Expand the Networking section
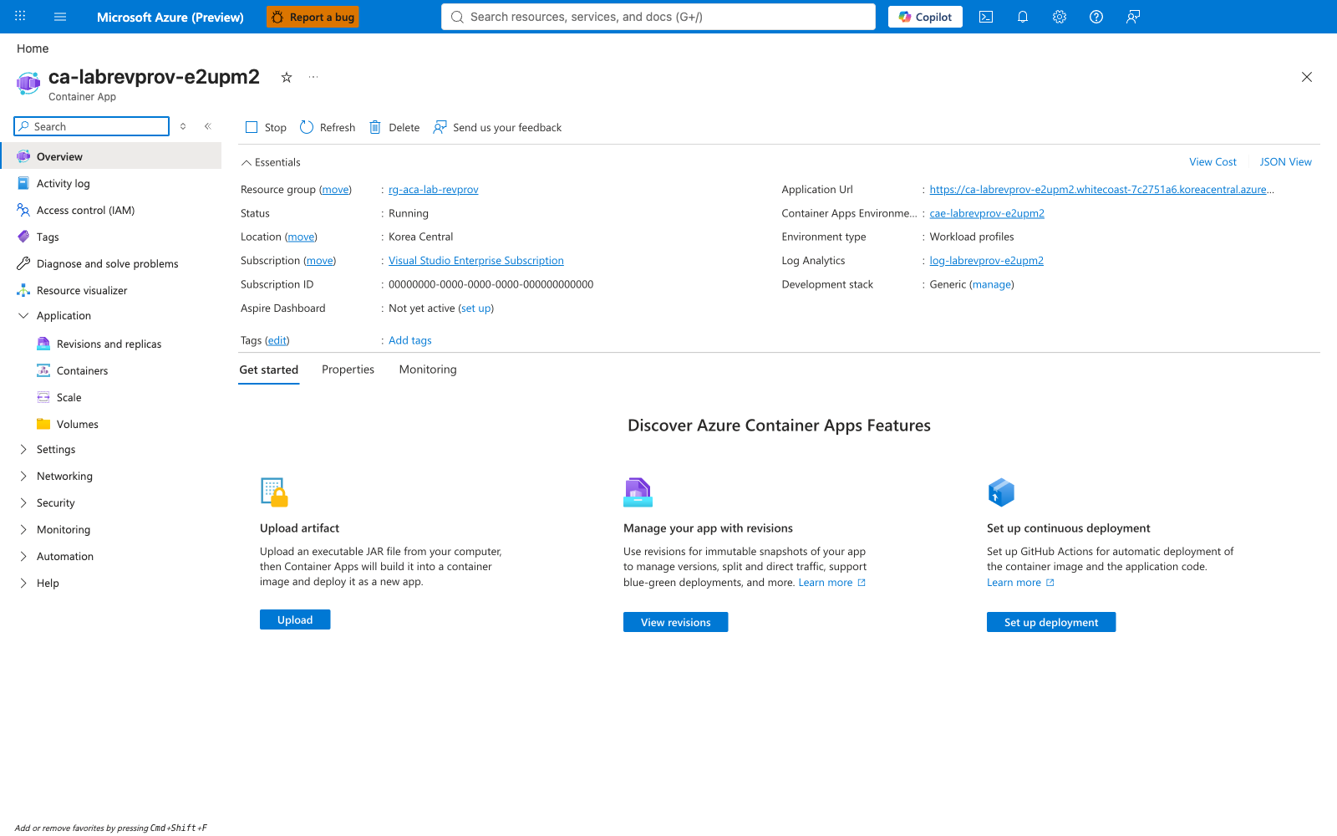 click(x=23, y=476)
